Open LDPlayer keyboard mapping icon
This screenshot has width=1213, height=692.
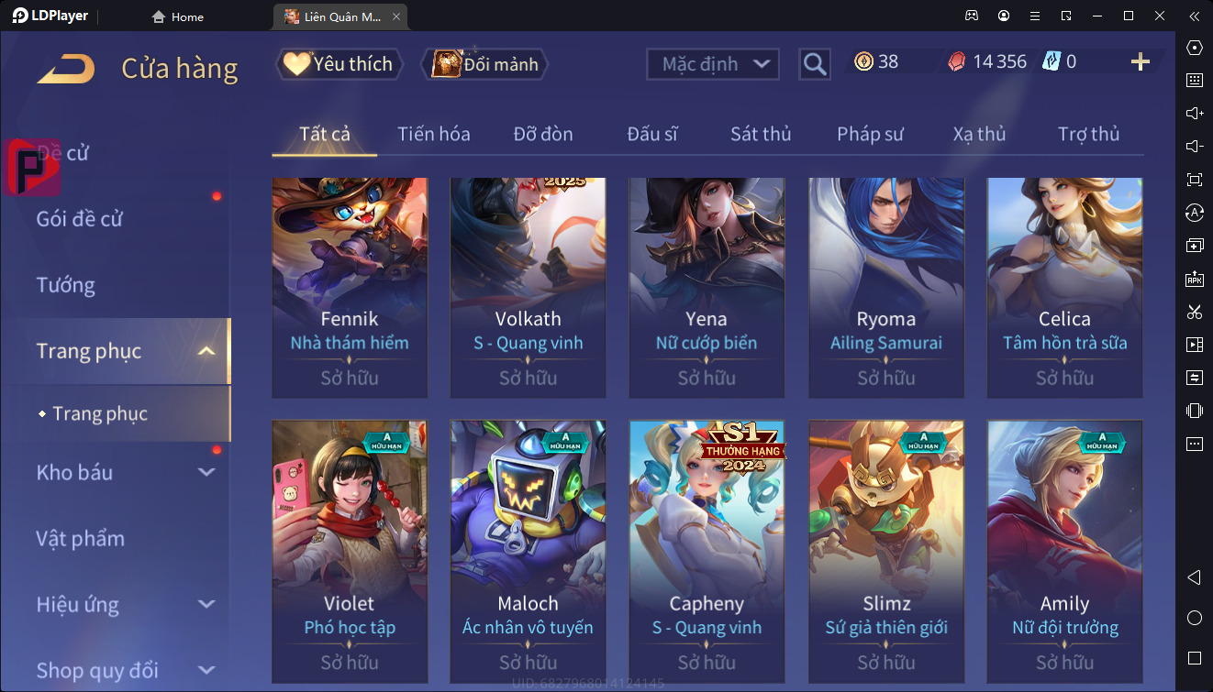click(1195, 81)
